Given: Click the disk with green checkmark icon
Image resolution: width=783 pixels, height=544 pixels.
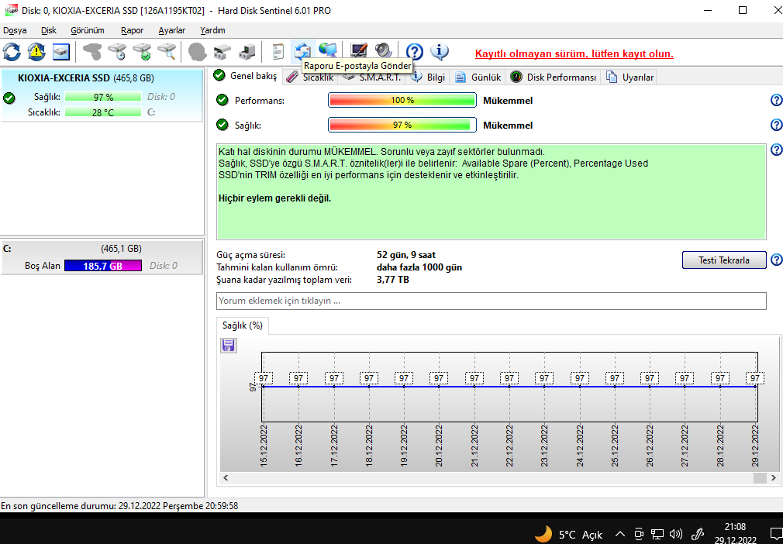Looking at the screenshot, I should [143, 51].
